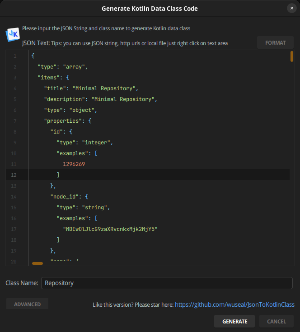Click the MDEwOlJlcG9zaXRvcnkxMjk2MjY5 example string
The height and width of the screenshot is (332, 300).
point(110,229)
